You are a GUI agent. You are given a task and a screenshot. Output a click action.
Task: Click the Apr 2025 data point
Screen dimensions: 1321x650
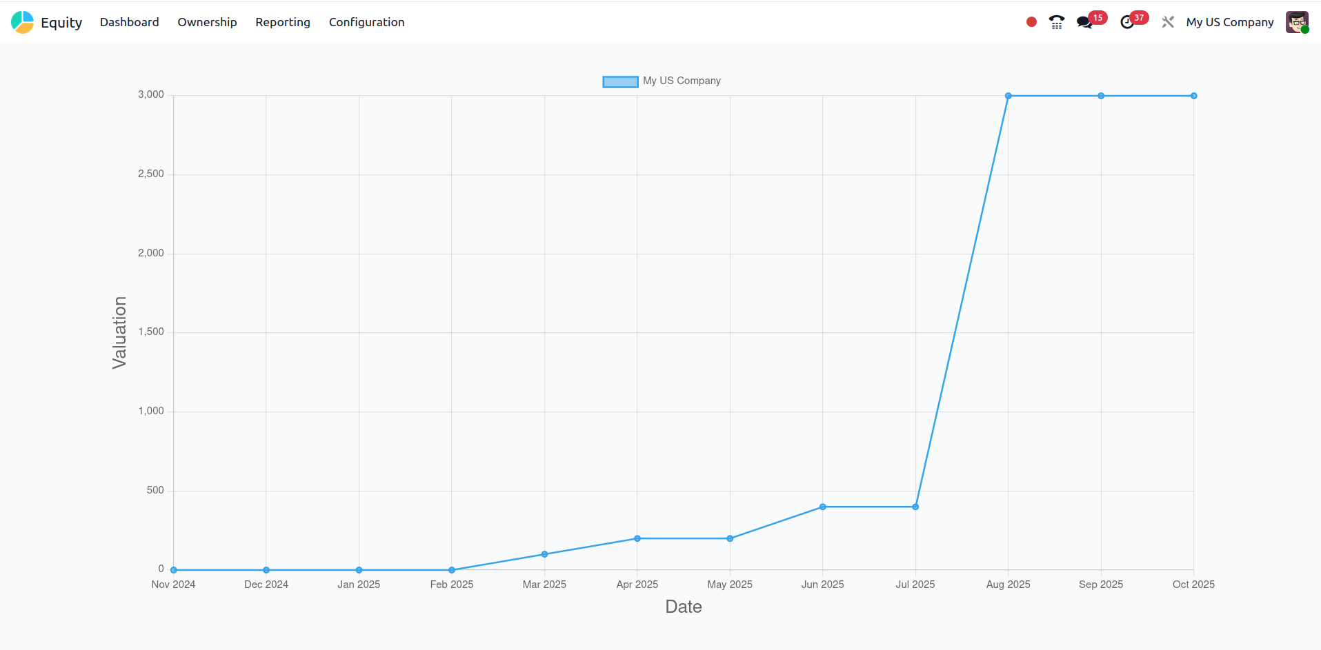click(x=637, y=538)
